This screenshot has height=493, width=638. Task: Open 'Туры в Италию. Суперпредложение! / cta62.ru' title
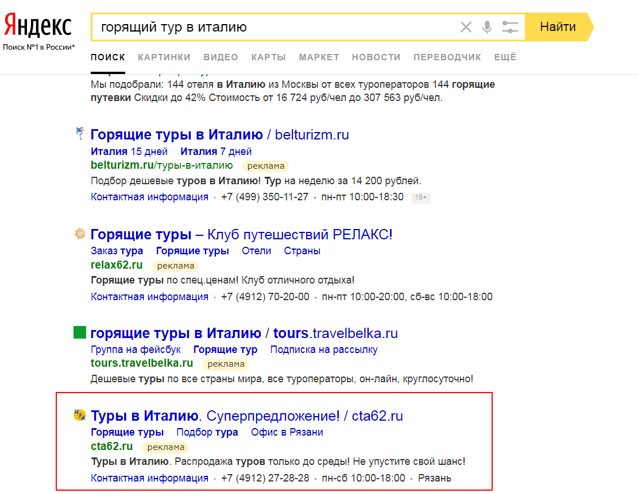tap(247, 416)
